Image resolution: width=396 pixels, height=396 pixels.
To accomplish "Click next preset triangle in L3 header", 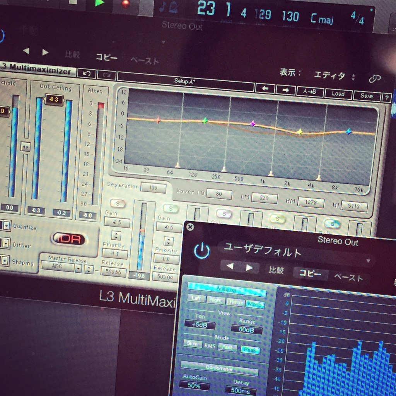I will pyautogui.click(x=45, y=52).
